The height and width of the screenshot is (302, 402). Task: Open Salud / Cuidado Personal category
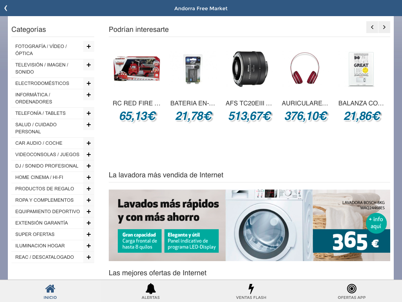(36, 128)
